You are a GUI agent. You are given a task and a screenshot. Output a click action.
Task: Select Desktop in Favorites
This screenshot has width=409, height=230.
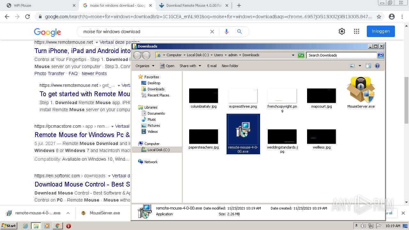154,83
